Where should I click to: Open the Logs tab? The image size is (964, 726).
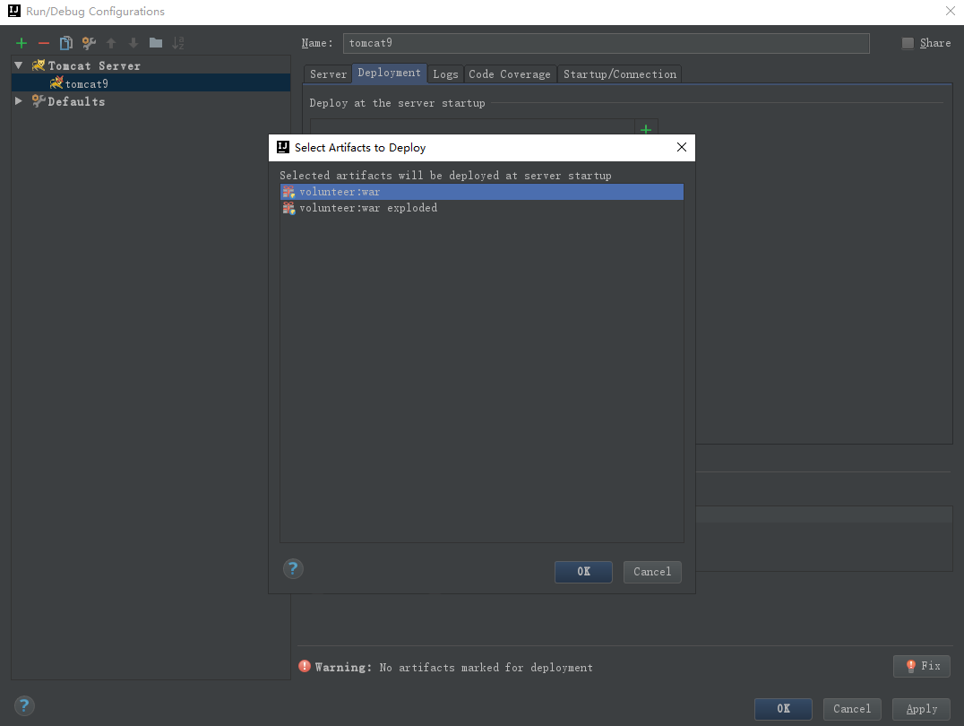pyautogui.click(x=445, y=73)
